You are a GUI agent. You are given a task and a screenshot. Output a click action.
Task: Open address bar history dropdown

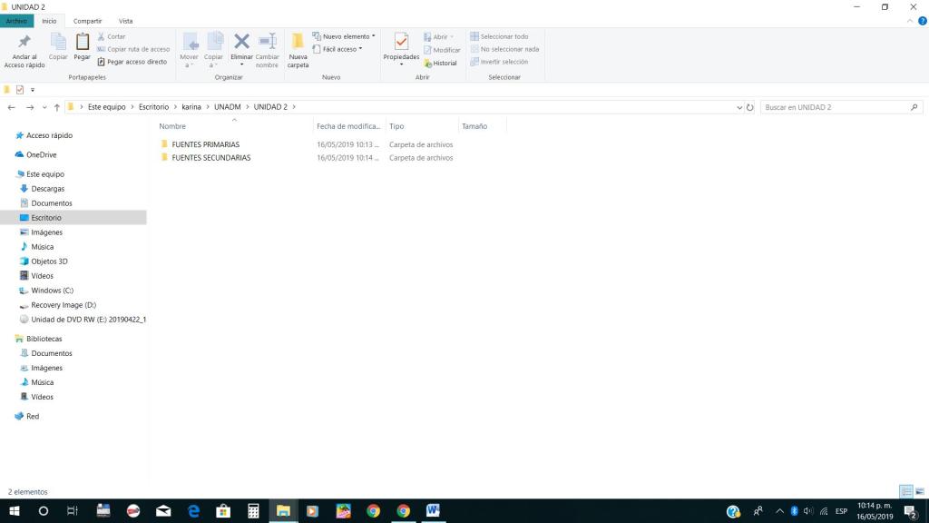click(x=738, y=107)
